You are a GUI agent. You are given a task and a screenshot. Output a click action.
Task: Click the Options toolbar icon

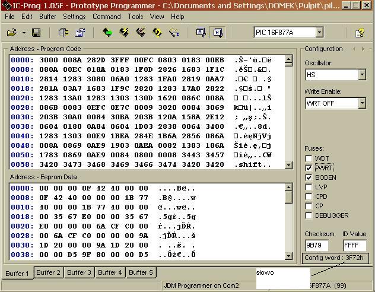80,33
